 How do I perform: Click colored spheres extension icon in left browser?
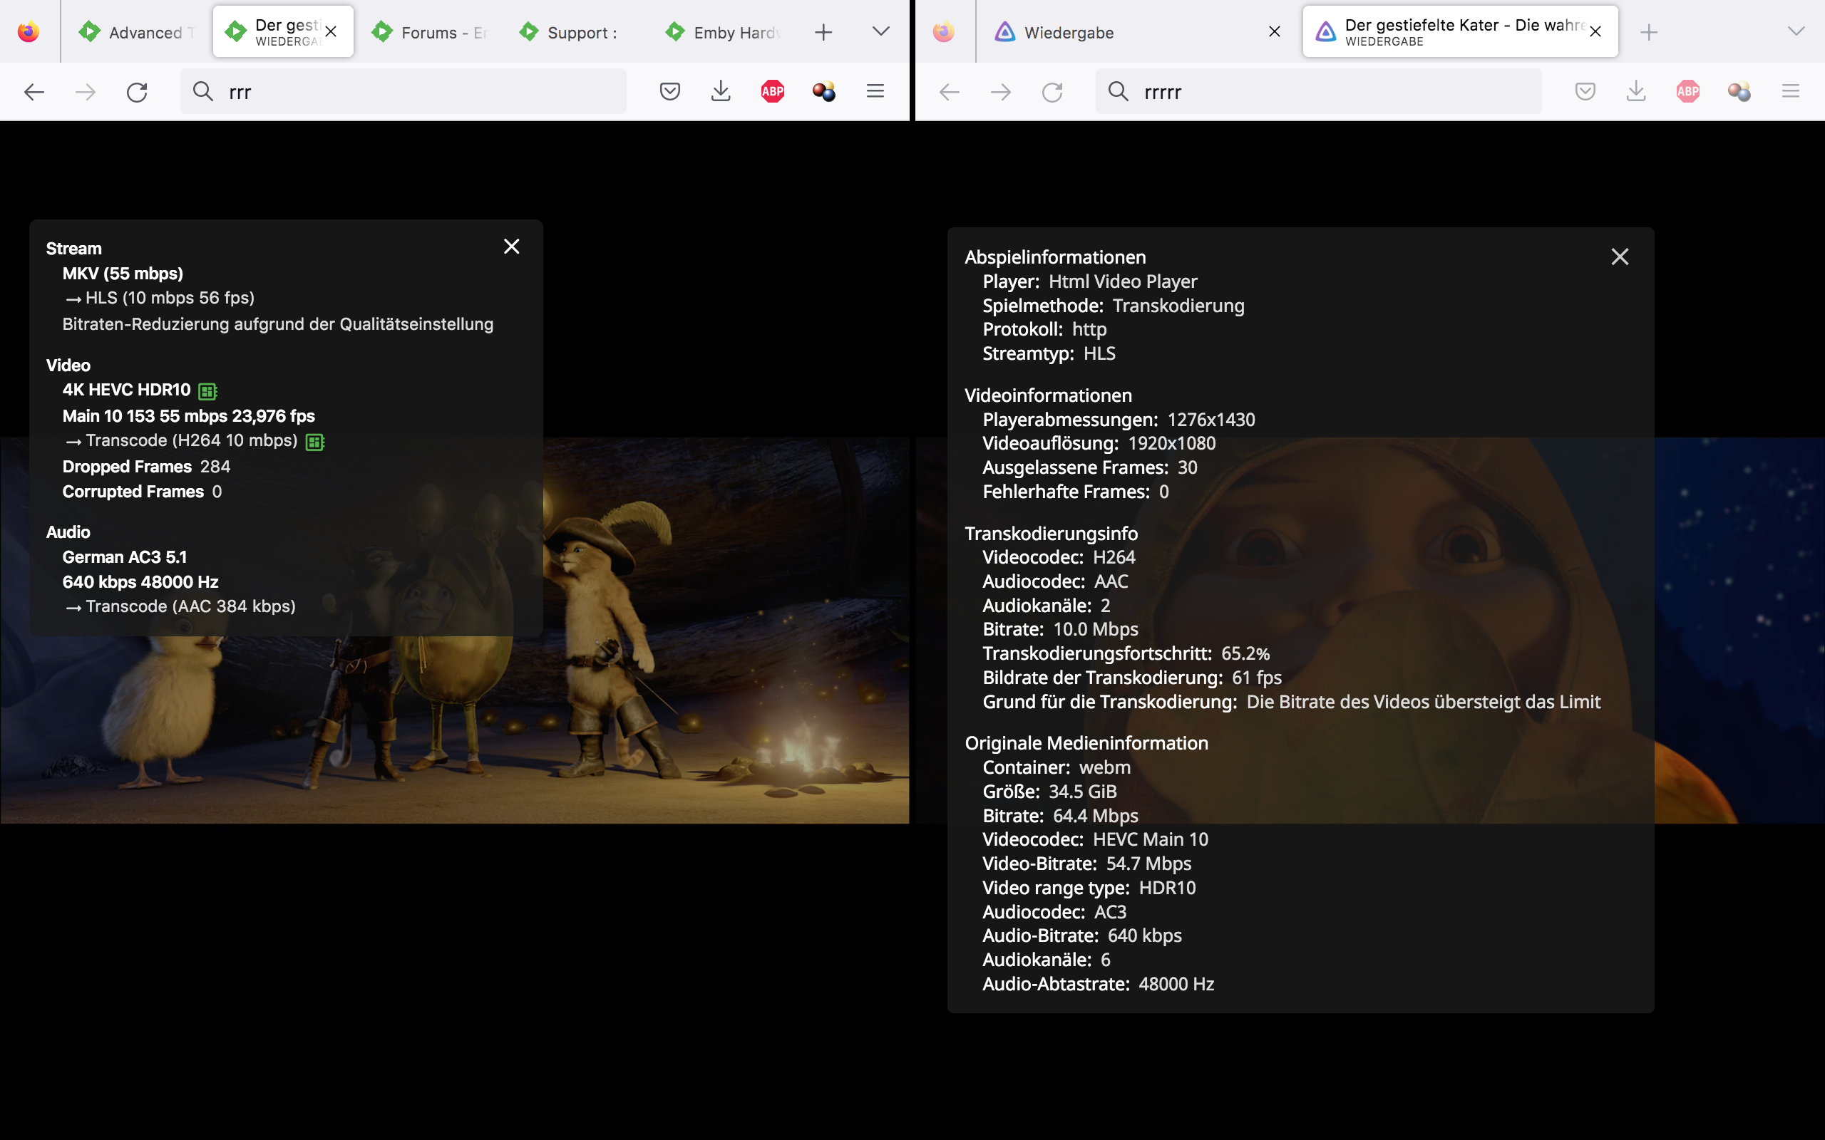click(x=823, y=91)
